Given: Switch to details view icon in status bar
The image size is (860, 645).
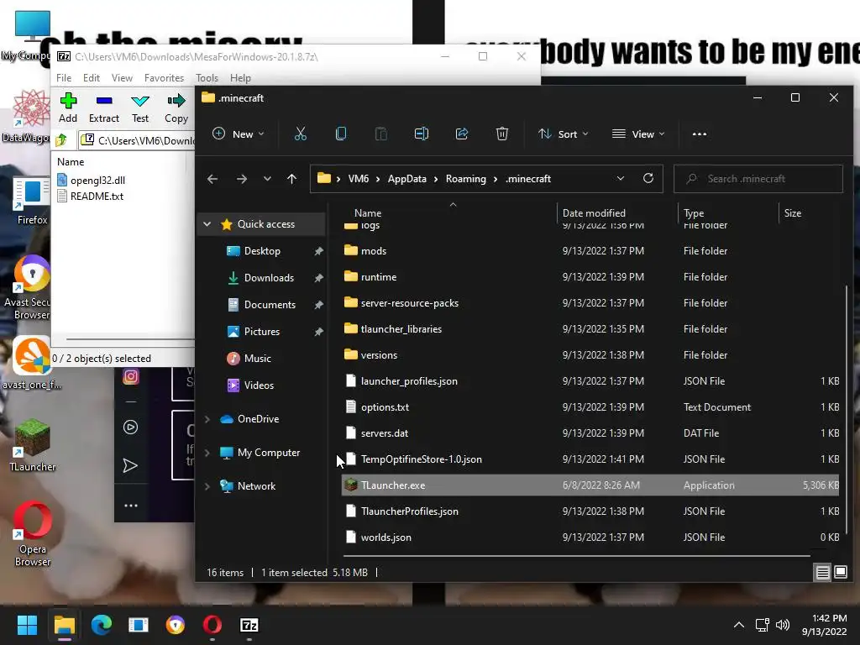Looking at the screenshot, I should 822,573.
